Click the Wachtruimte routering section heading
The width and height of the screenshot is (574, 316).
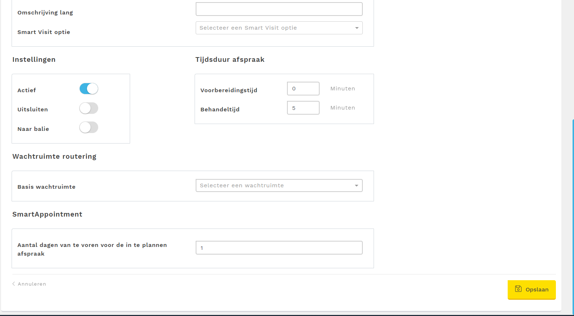point(54,157)
